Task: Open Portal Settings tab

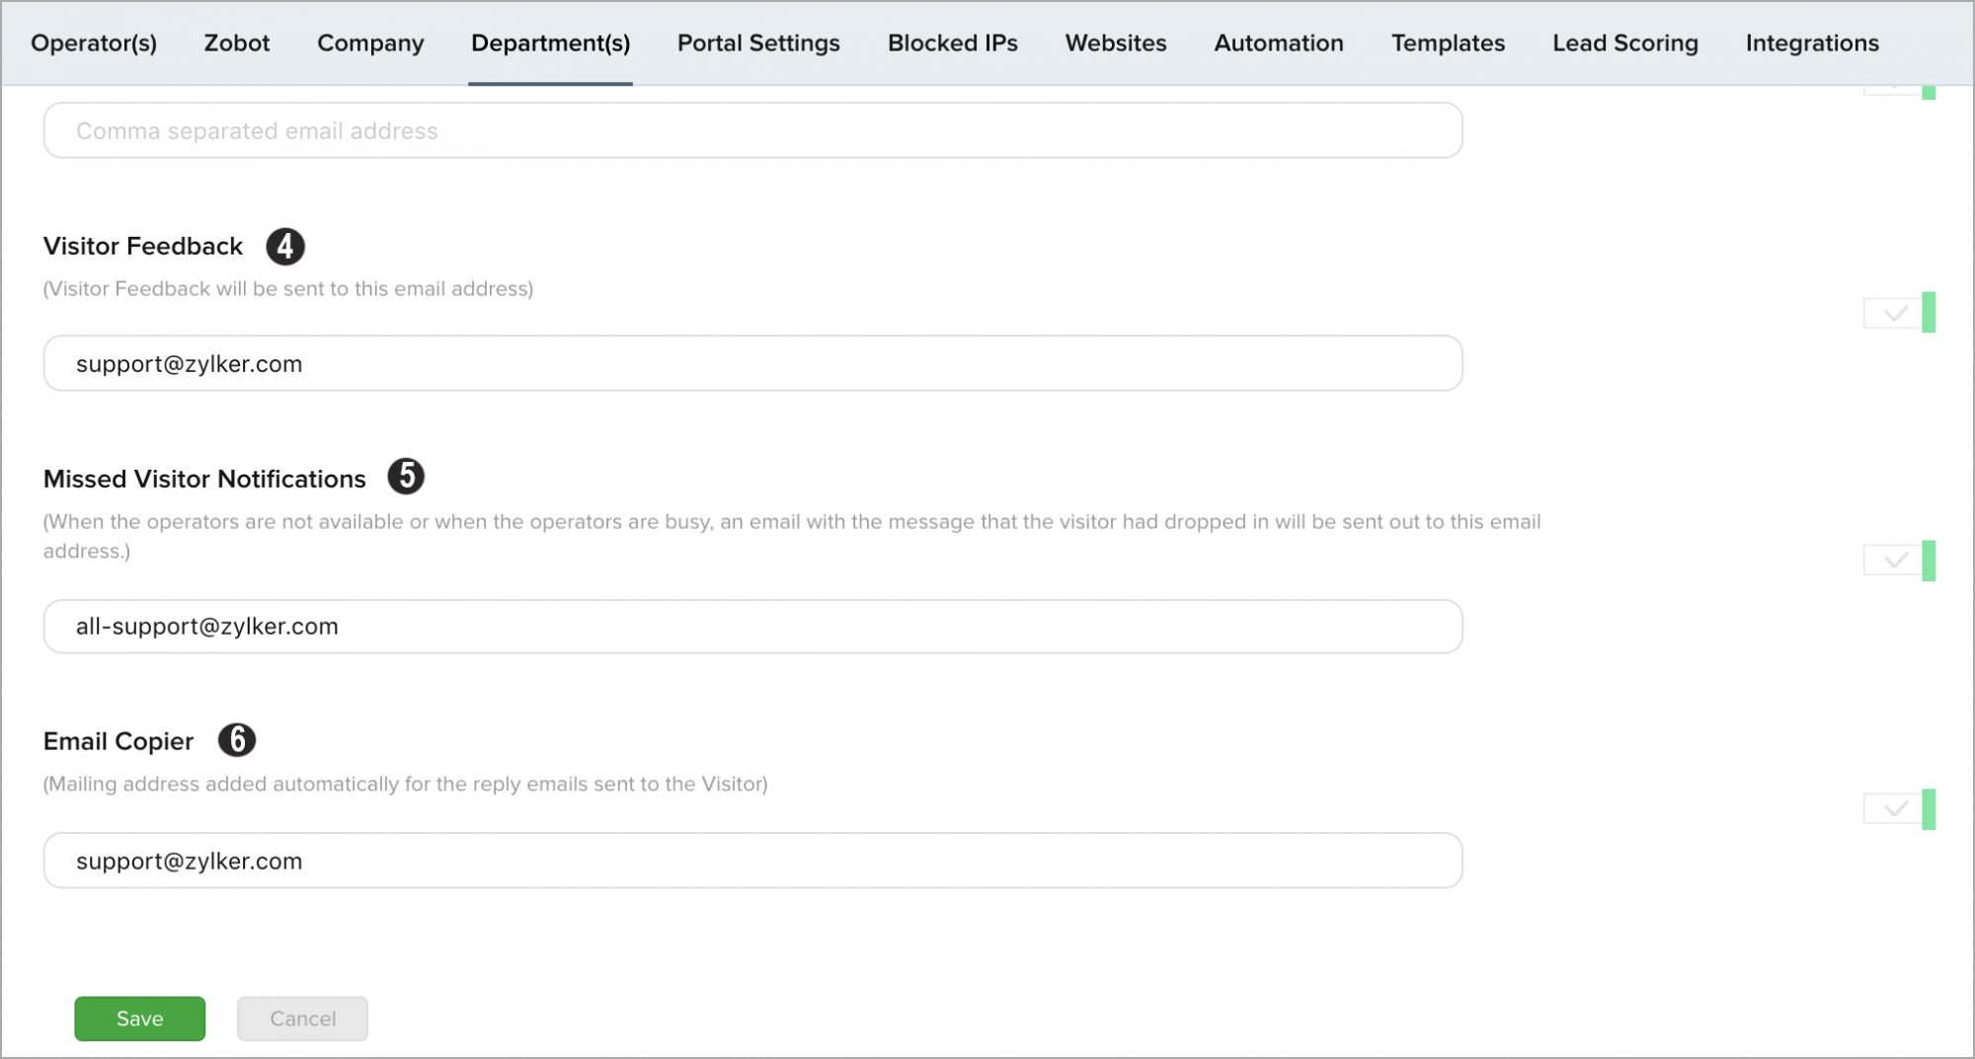Action: point(758,43)
